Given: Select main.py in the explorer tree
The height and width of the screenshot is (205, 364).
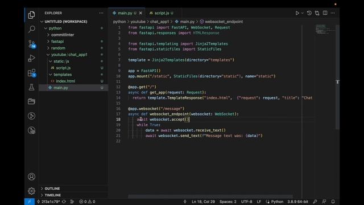Looking at the screenshot, I should click(x=73, y=88).
